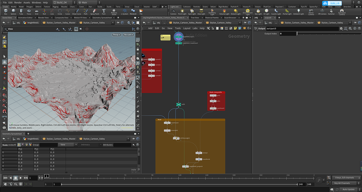Image resolution: width=362 pixels, height=192 pixels.
Task: Add a Portal Light from shelf
Action: pos(287,12)
